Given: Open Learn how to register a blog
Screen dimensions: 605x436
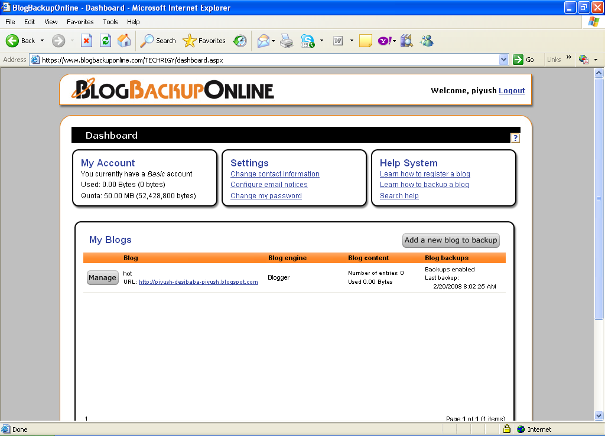Looking at the screenshot, I should (x=425, y=174).
